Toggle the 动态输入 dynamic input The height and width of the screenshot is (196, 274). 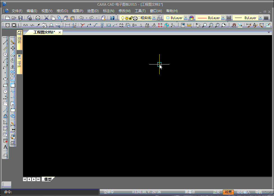click(243, 192)
